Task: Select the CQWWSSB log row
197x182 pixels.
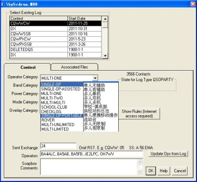Action: pos(56,34)
